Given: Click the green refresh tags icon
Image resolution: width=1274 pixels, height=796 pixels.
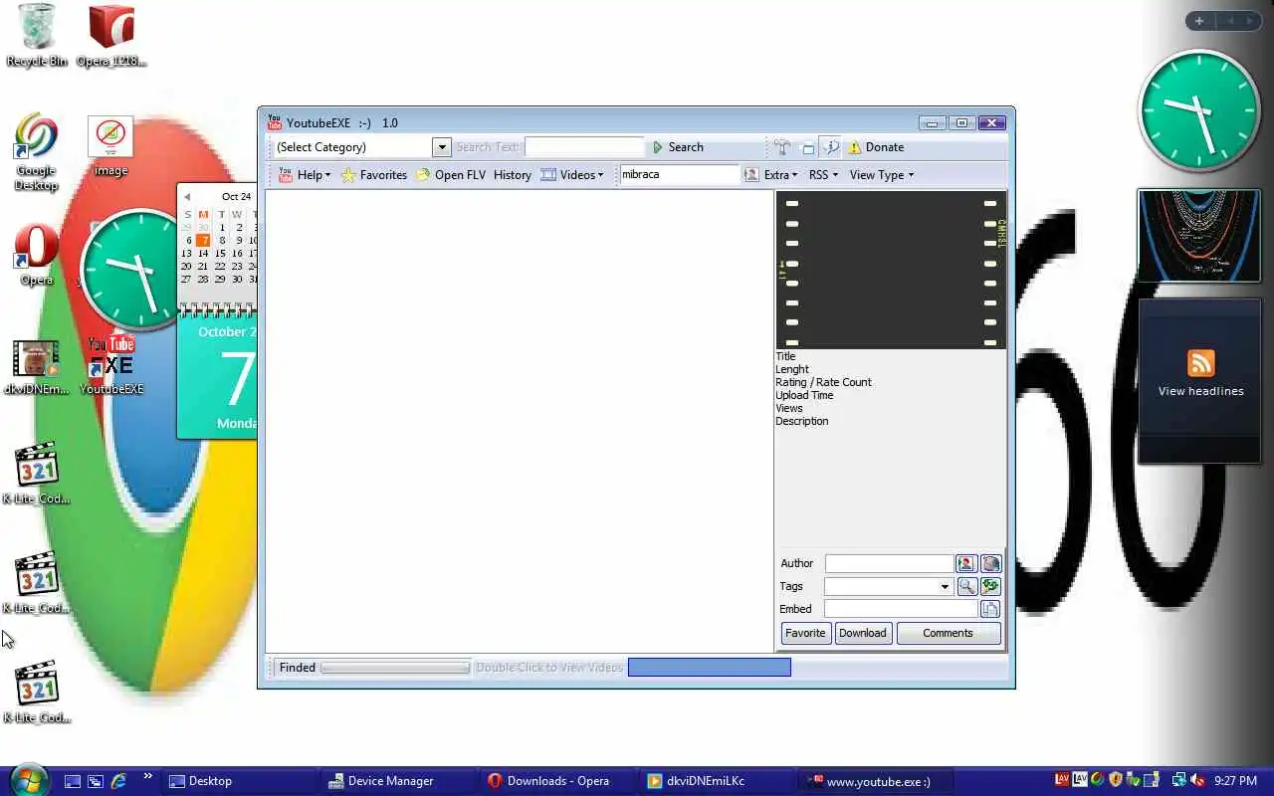Looking at the screenshot, I should point(990,587).
